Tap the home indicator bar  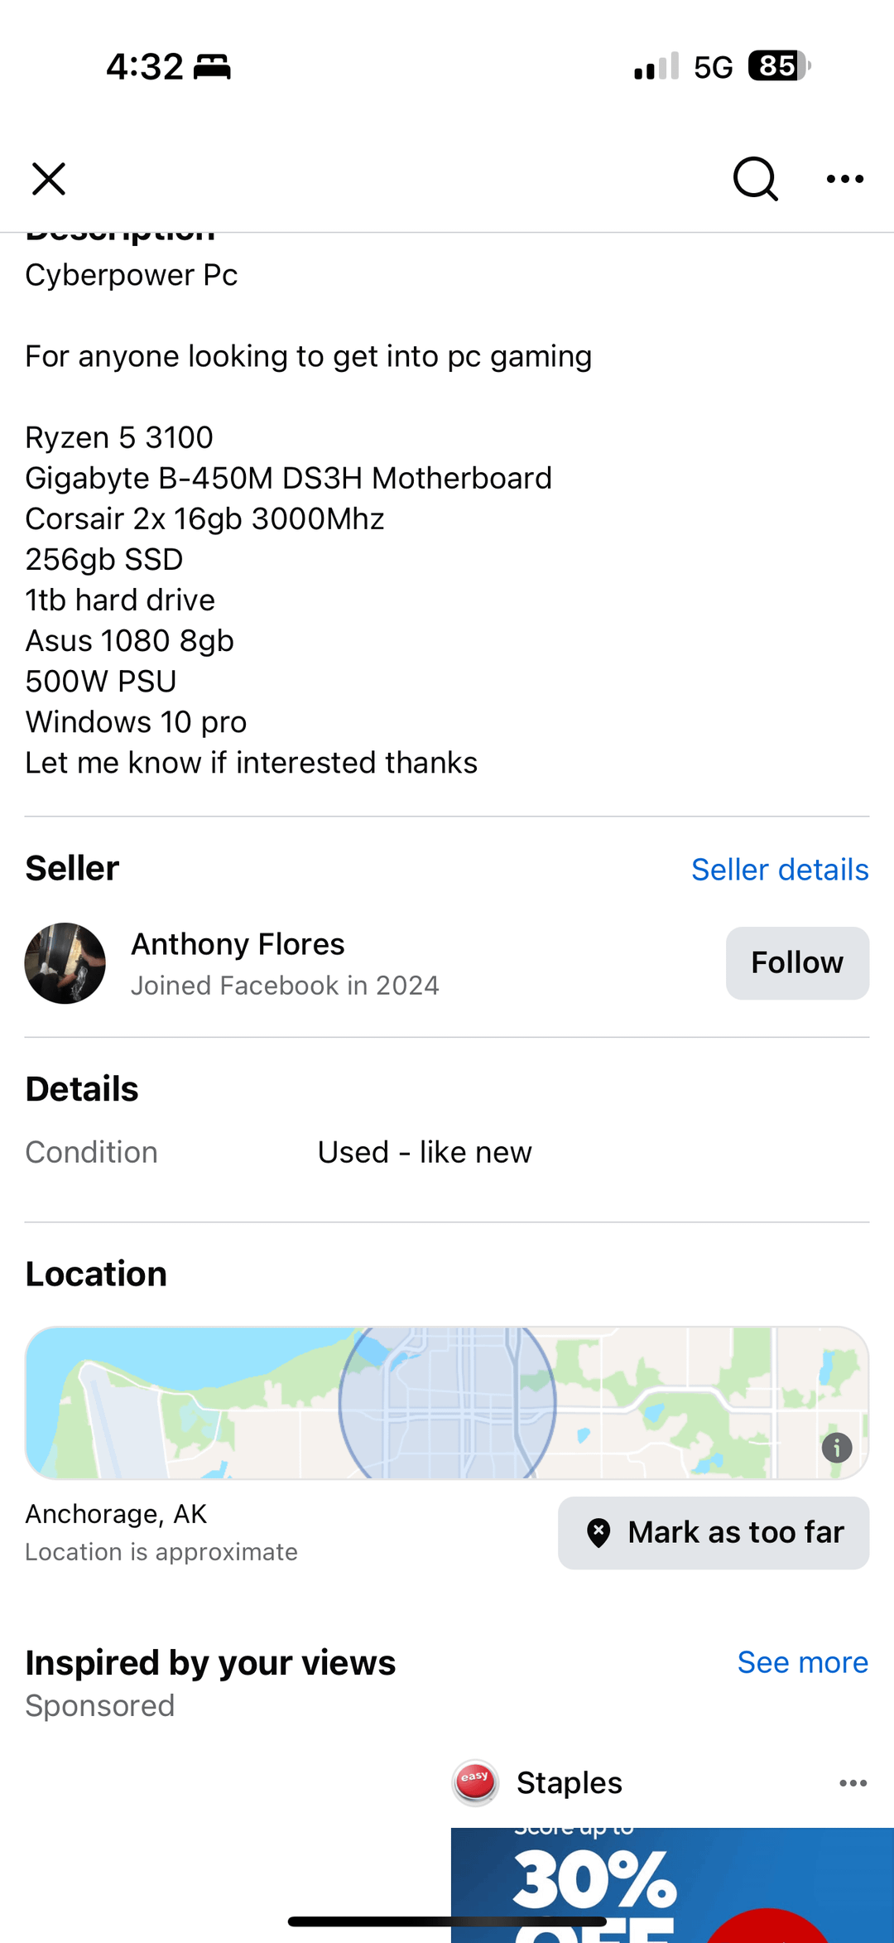(x=447, y=1921)
